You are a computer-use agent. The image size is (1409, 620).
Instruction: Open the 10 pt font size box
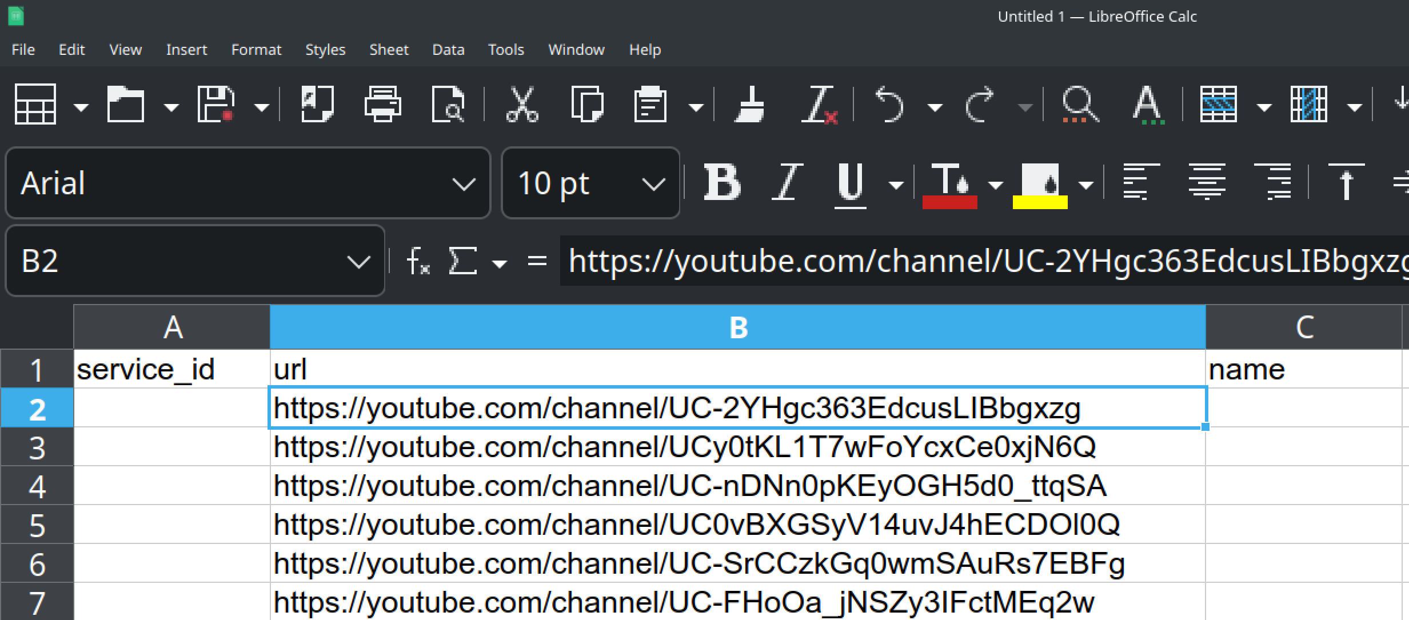click(590, 183)
